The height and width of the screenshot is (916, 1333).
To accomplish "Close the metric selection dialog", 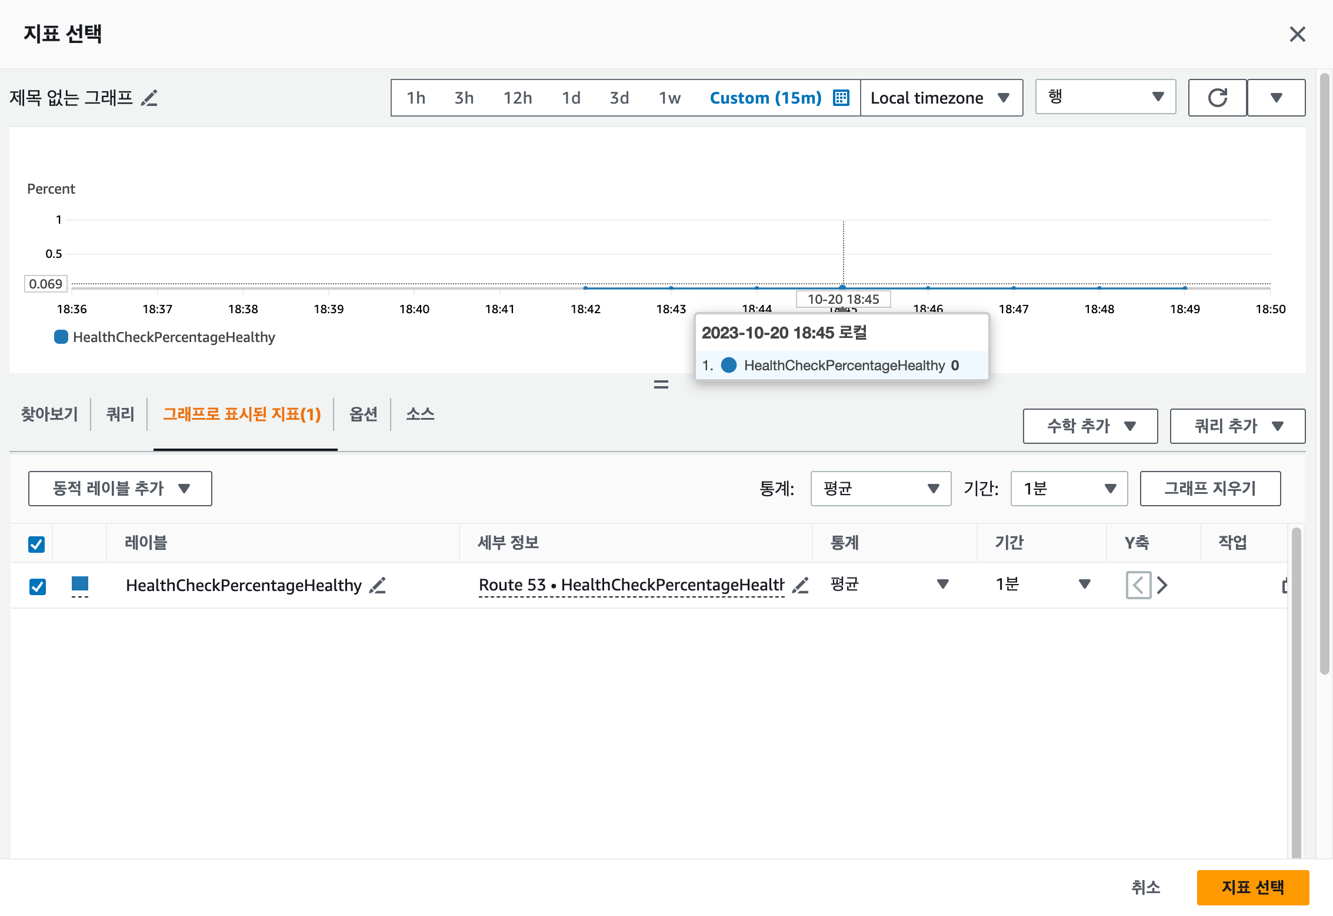I will 1297,34.
